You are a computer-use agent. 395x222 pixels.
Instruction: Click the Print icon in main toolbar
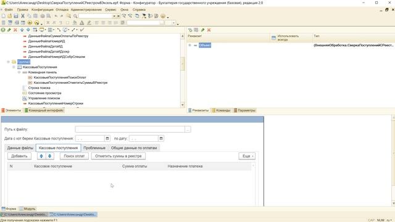(43, 16)
